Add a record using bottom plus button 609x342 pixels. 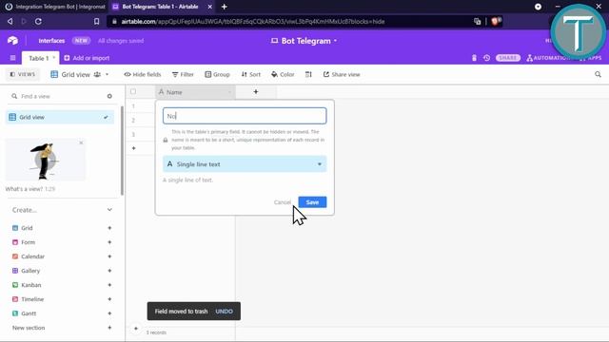tap(136, 329)
